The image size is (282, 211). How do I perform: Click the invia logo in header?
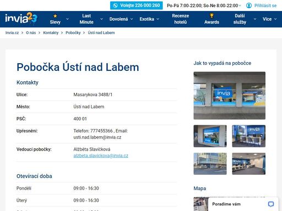21,18
